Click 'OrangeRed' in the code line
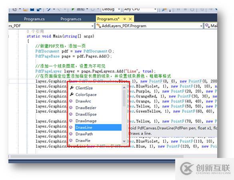 coord(146,96)
